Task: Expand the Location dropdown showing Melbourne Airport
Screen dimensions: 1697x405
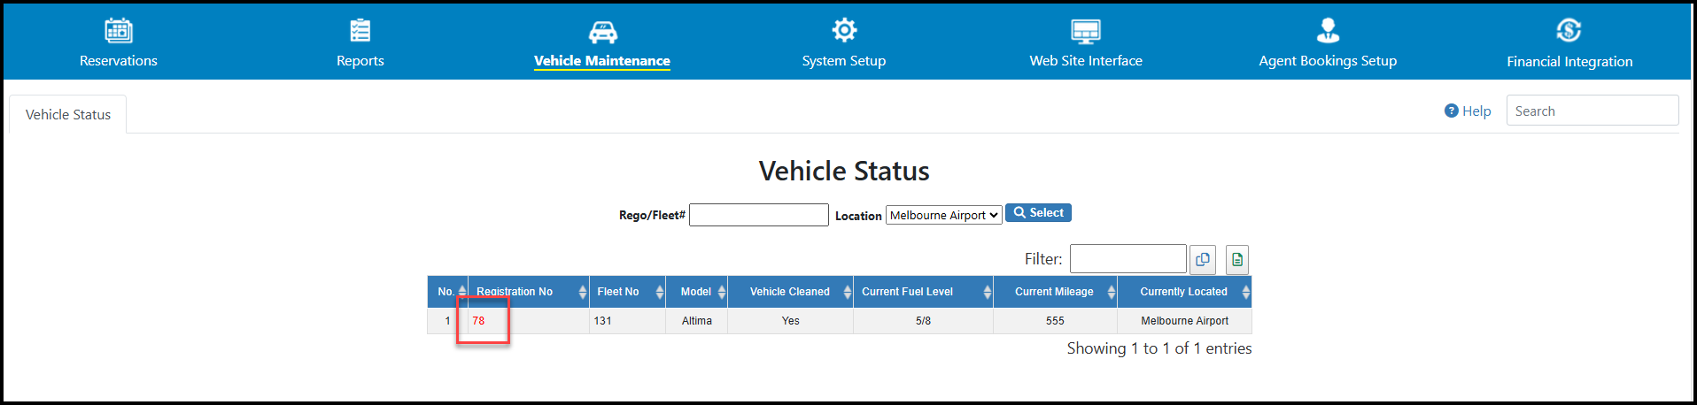Action: pyautogui.click(x=944, y=215)
